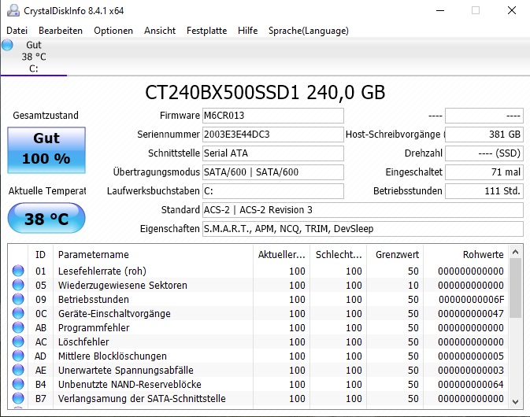Click the Laufwerksbuchstaben field C:
This screenshot has width=530, height=417.
[273, 191]
